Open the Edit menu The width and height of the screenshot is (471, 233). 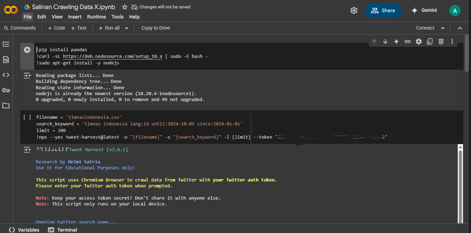click(41, 17)
